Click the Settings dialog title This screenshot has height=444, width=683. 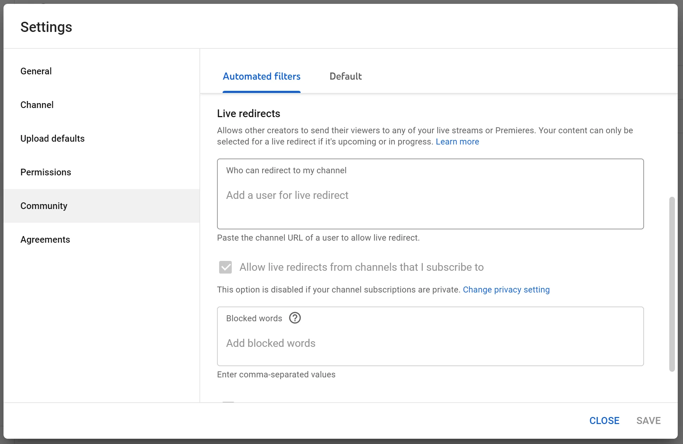click(46, 27)
